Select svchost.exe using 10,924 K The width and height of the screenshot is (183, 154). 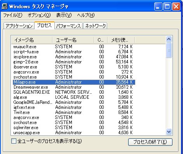click(x=74, y=77)
